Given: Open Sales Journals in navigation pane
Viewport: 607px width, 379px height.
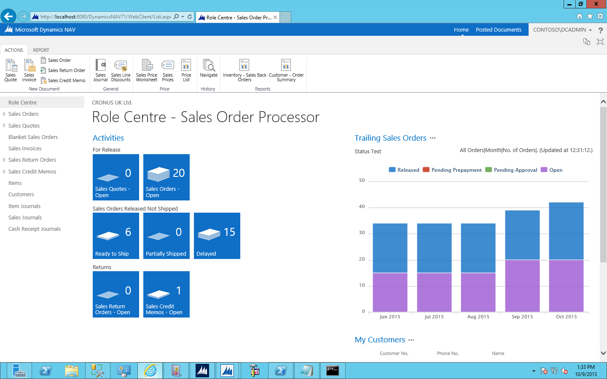Looking at the screenshot, I should click(25, 217).
